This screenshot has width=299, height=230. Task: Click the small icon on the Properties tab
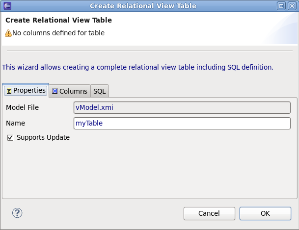coord(9,91)
